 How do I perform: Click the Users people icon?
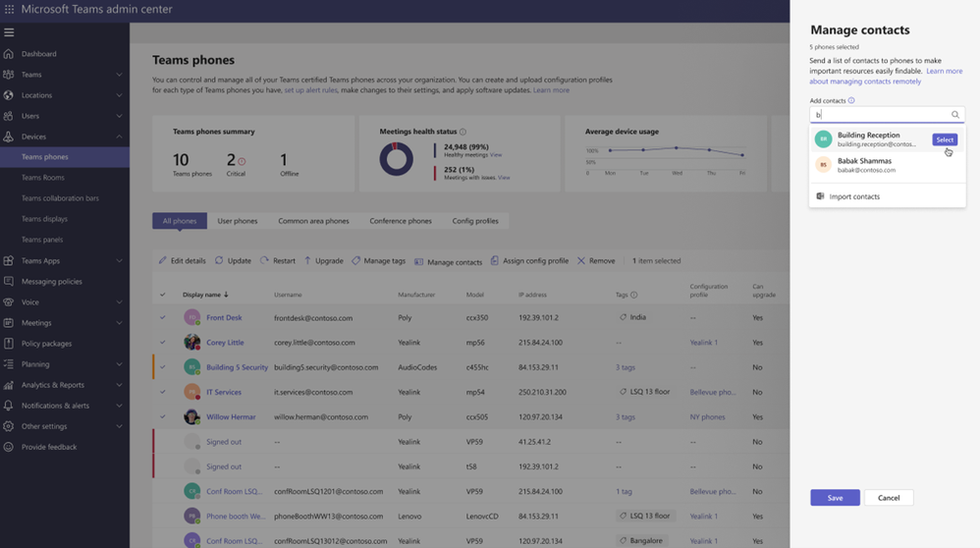tap(8, 116)
